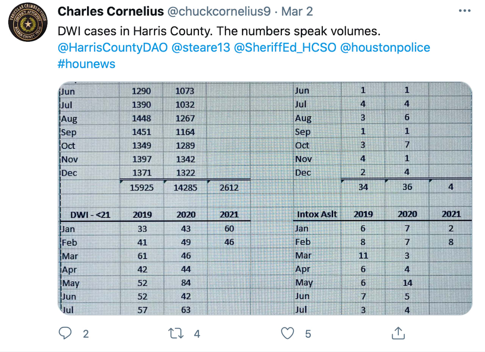Click the Intox Aslt heading in photo
Screen dimensions: 485x352
pyautogui.click(x=317, y=214)
